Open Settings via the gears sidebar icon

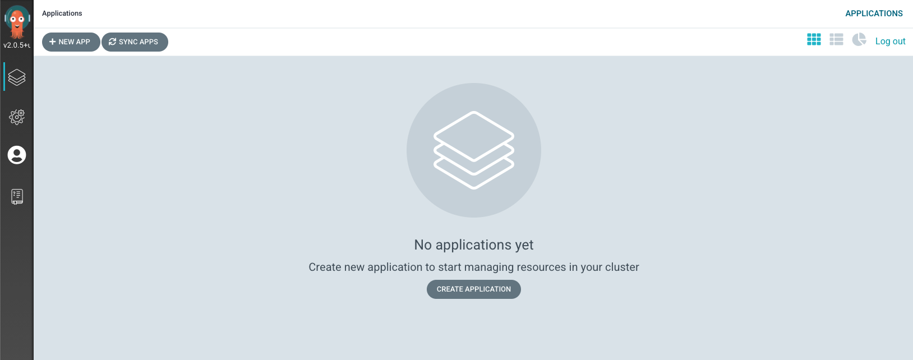(17, 117)
